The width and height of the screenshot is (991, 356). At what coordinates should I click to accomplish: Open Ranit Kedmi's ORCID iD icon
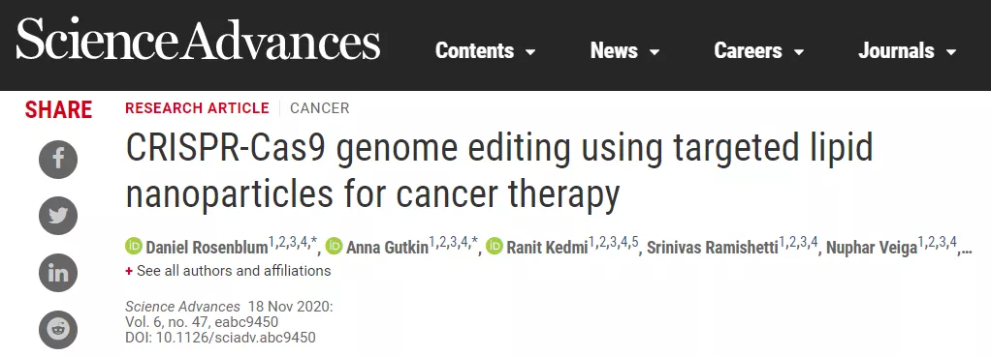495,247
